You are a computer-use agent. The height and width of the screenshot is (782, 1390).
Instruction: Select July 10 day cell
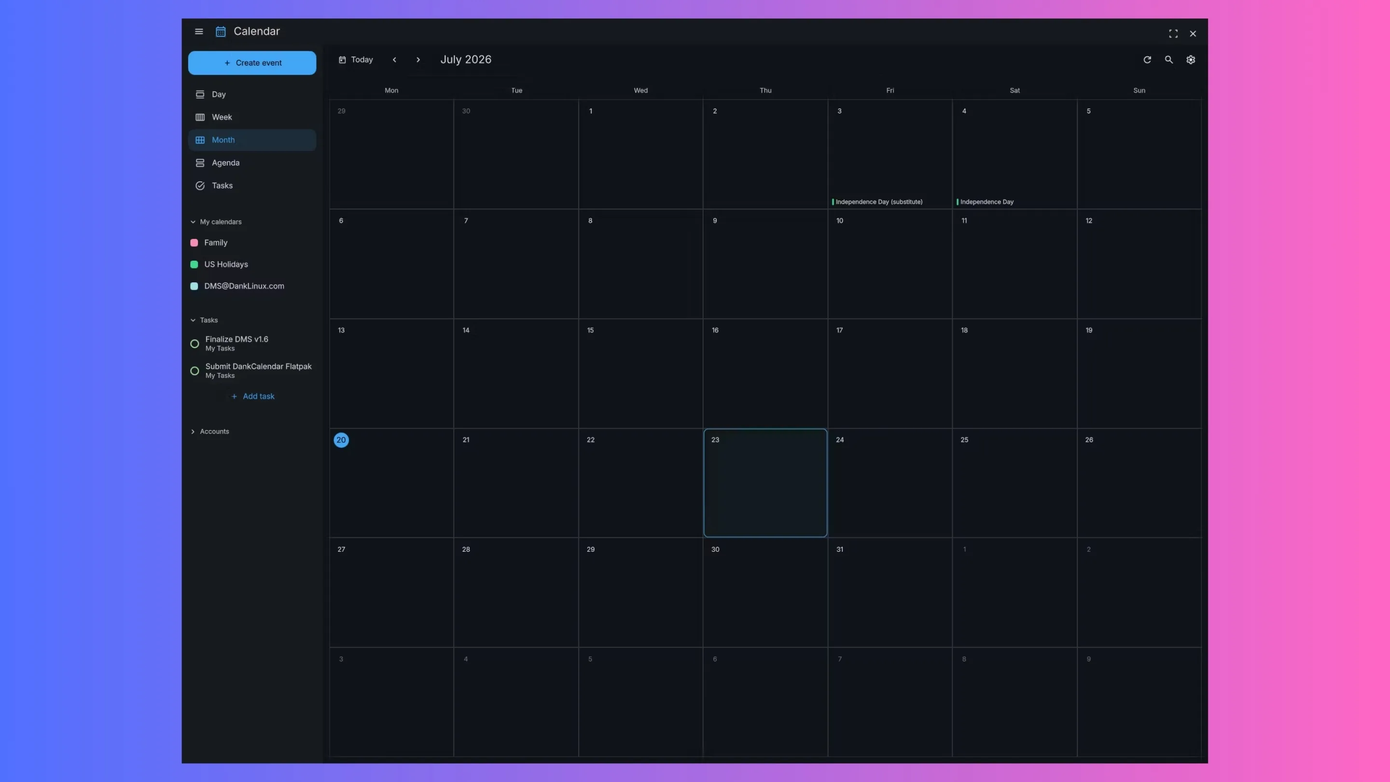pyautogui.click(x=890, y=264)
